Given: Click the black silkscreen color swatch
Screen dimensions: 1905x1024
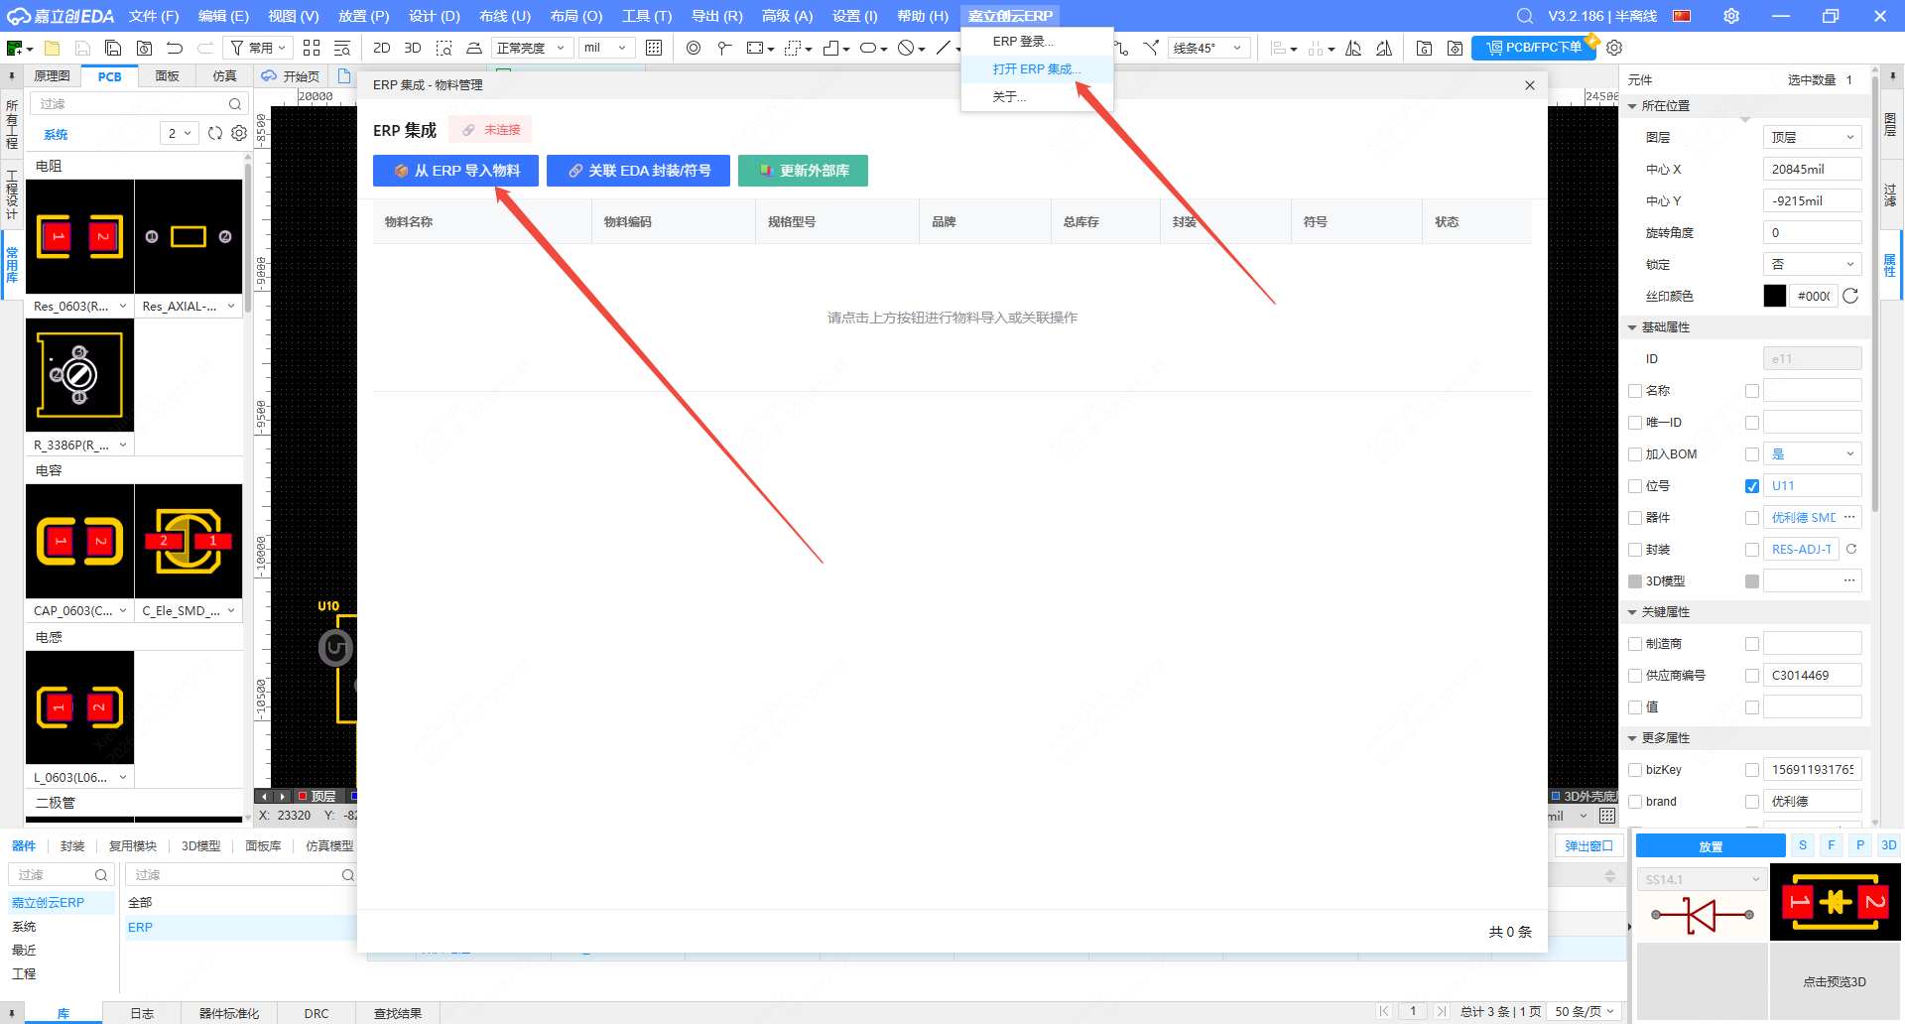Looking at the screenshot, I should (1775, 296).
